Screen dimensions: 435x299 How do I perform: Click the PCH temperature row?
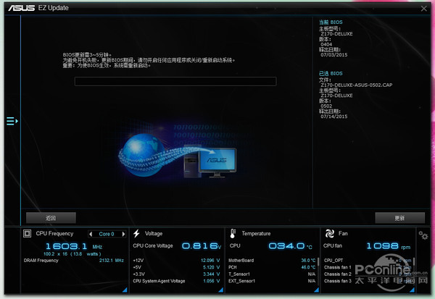point(272,267)
